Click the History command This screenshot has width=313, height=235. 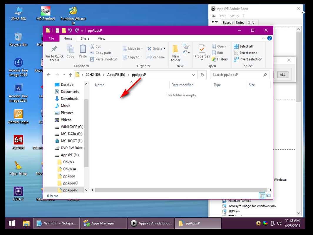point(220,59)
